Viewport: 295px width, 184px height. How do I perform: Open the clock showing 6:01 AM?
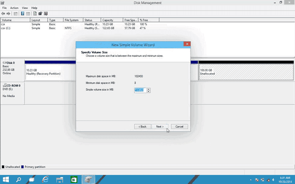(x=285, y=180)
